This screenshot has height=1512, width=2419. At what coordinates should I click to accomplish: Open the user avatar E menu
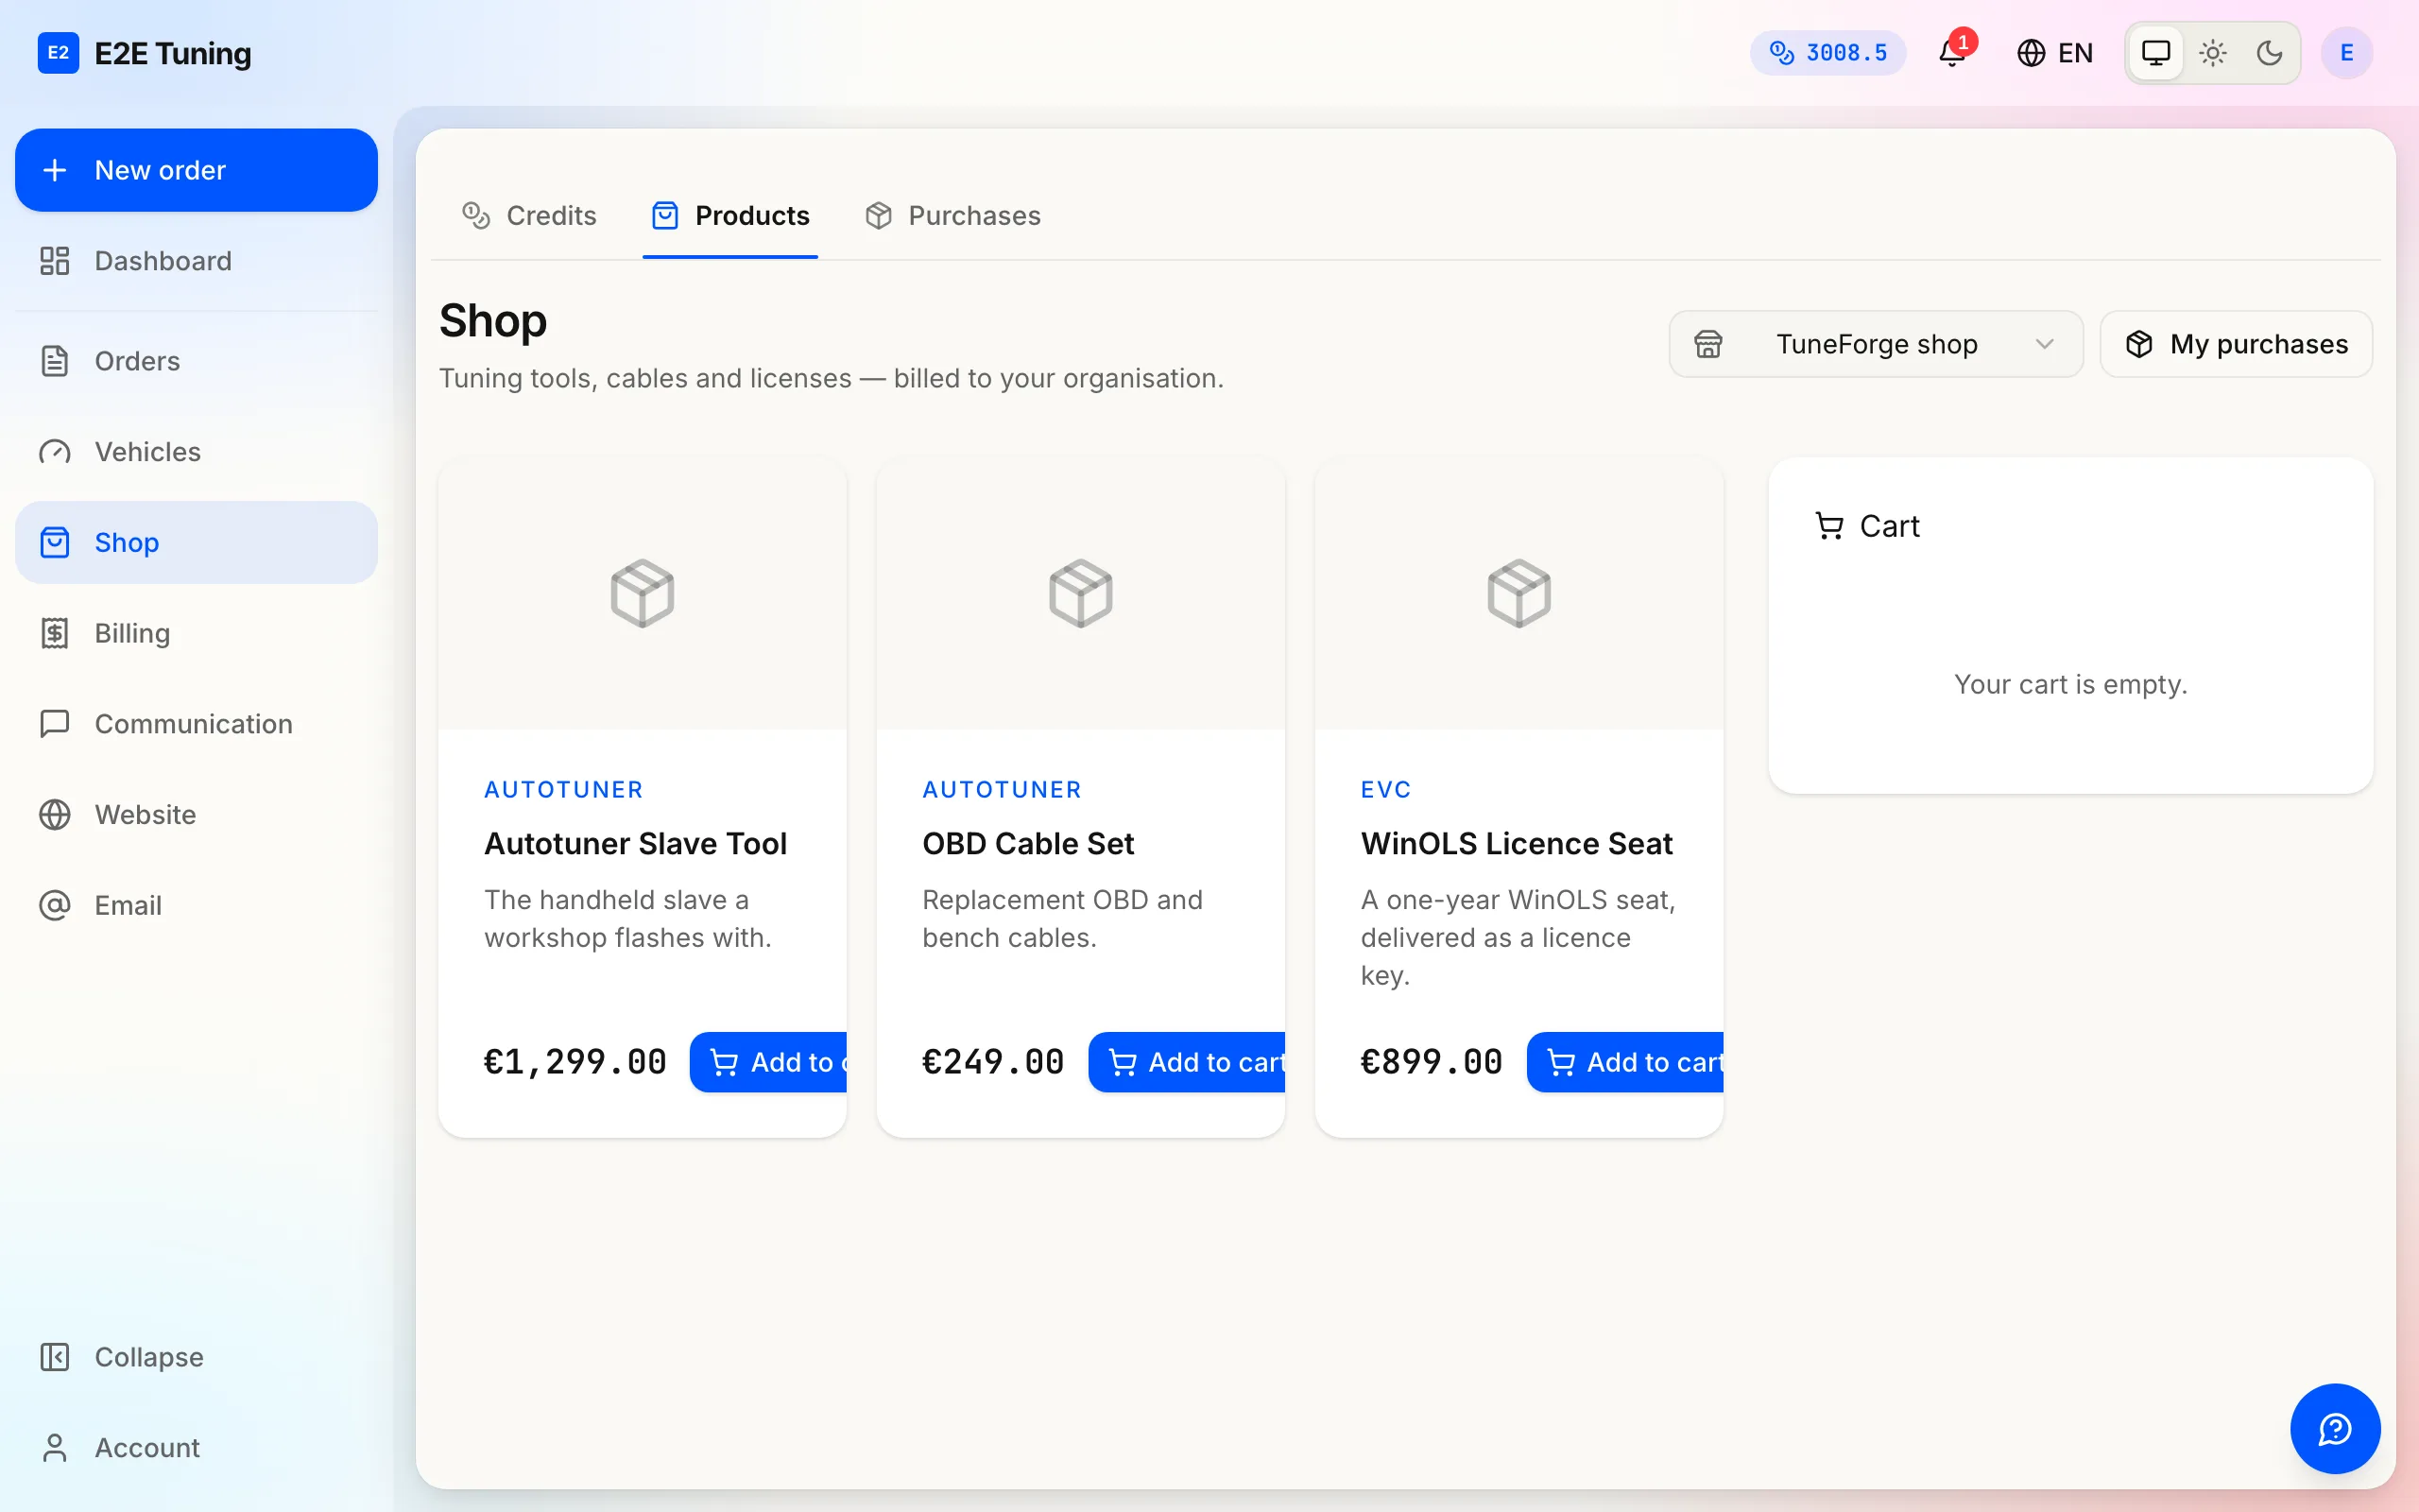point(2346,53)
